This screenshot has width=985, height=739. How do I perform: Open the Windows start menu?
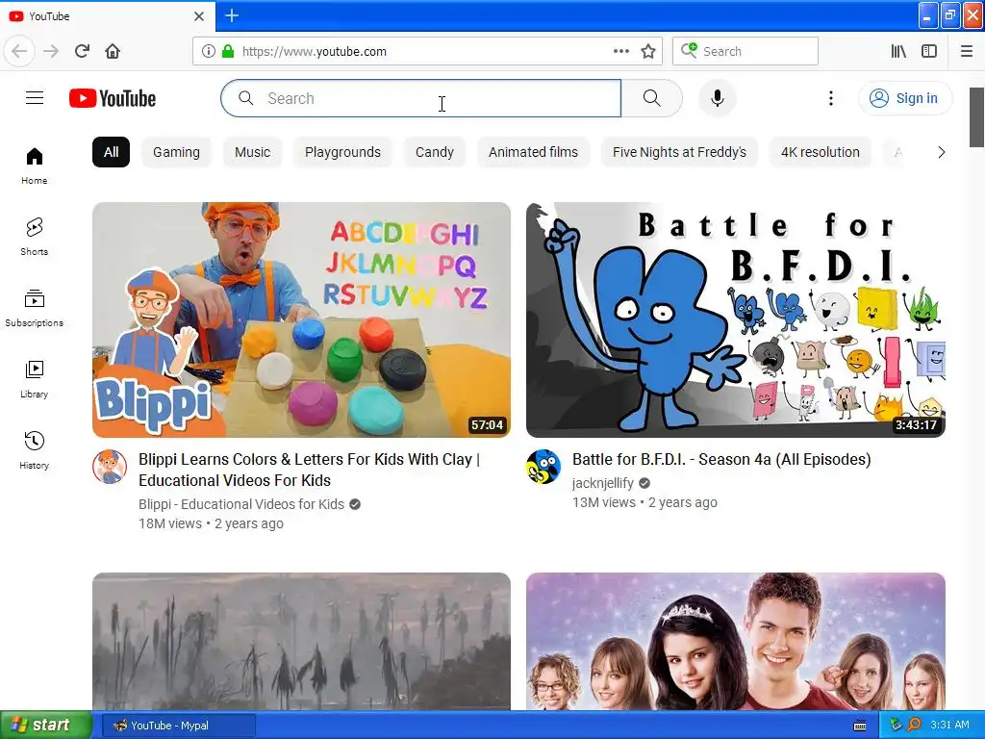(45, 725)
